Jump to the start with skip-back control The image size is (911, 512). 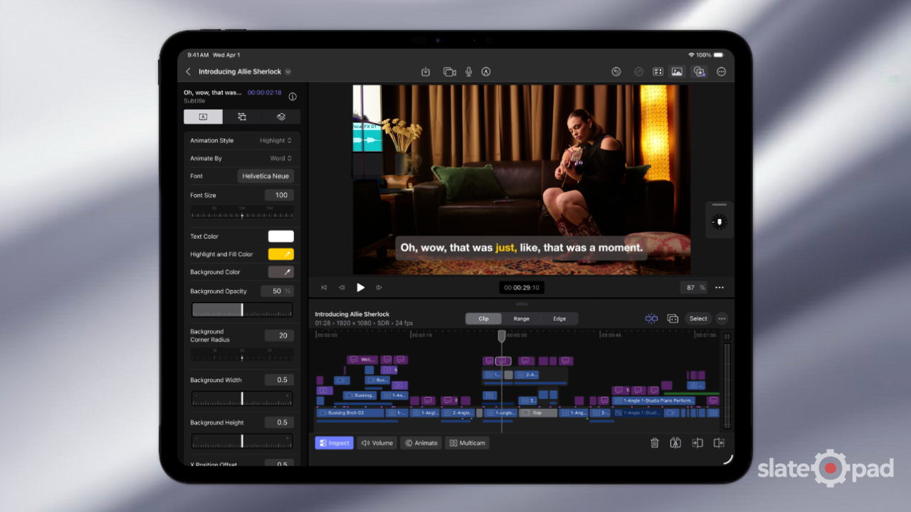pyautogui.click(x=324, y=288)
